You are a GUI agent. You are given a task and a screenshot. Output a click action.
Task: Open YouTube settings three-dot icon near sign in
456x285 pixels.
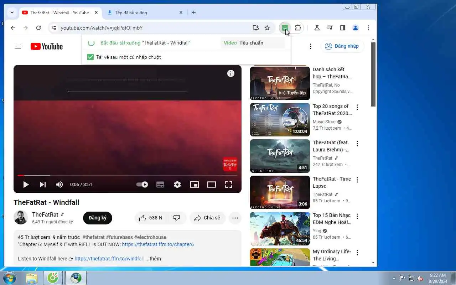tap(311, 46)
